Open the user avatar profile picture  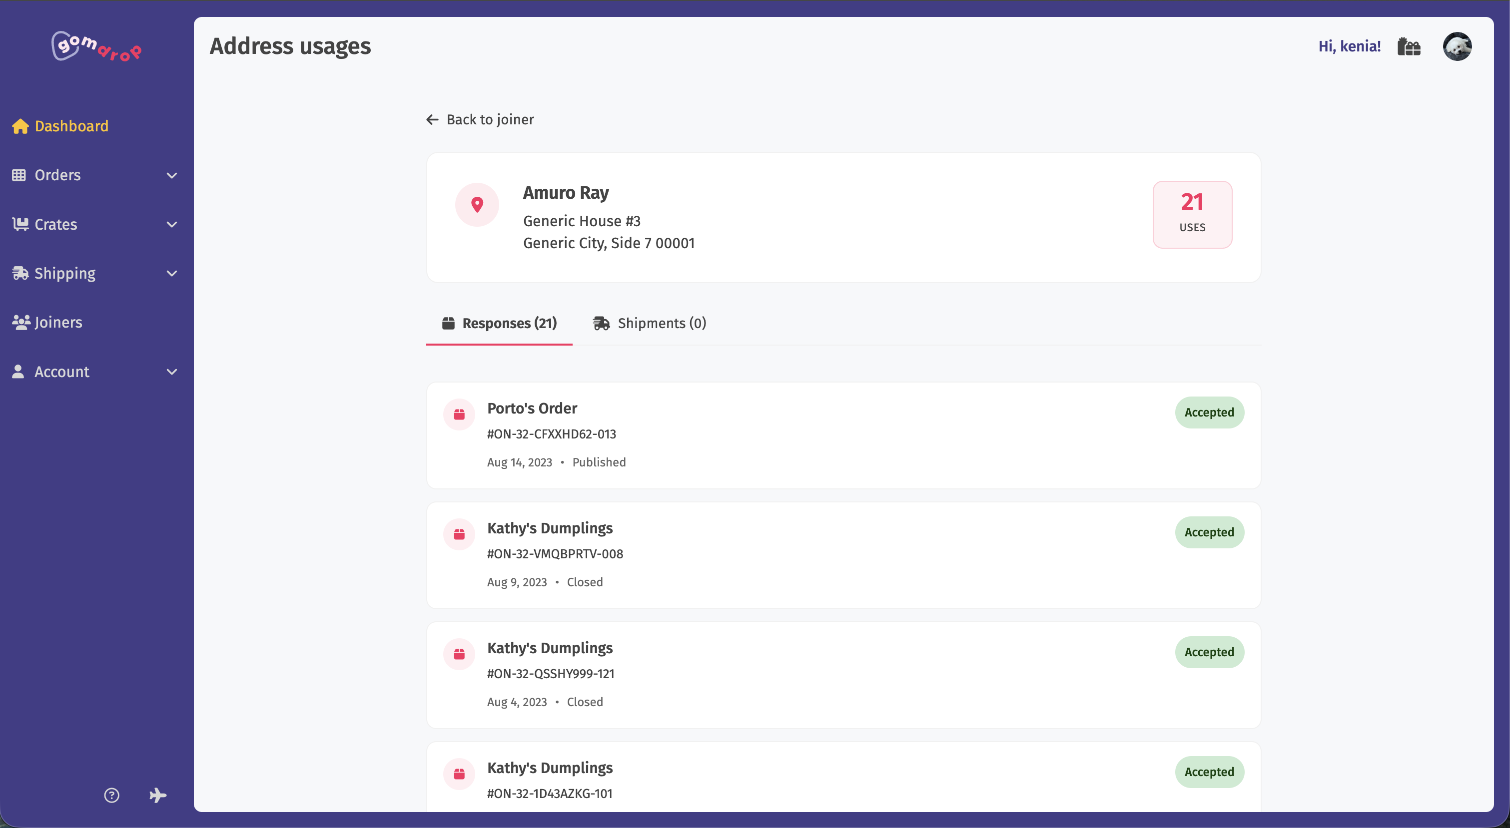tap(1457, 46)
